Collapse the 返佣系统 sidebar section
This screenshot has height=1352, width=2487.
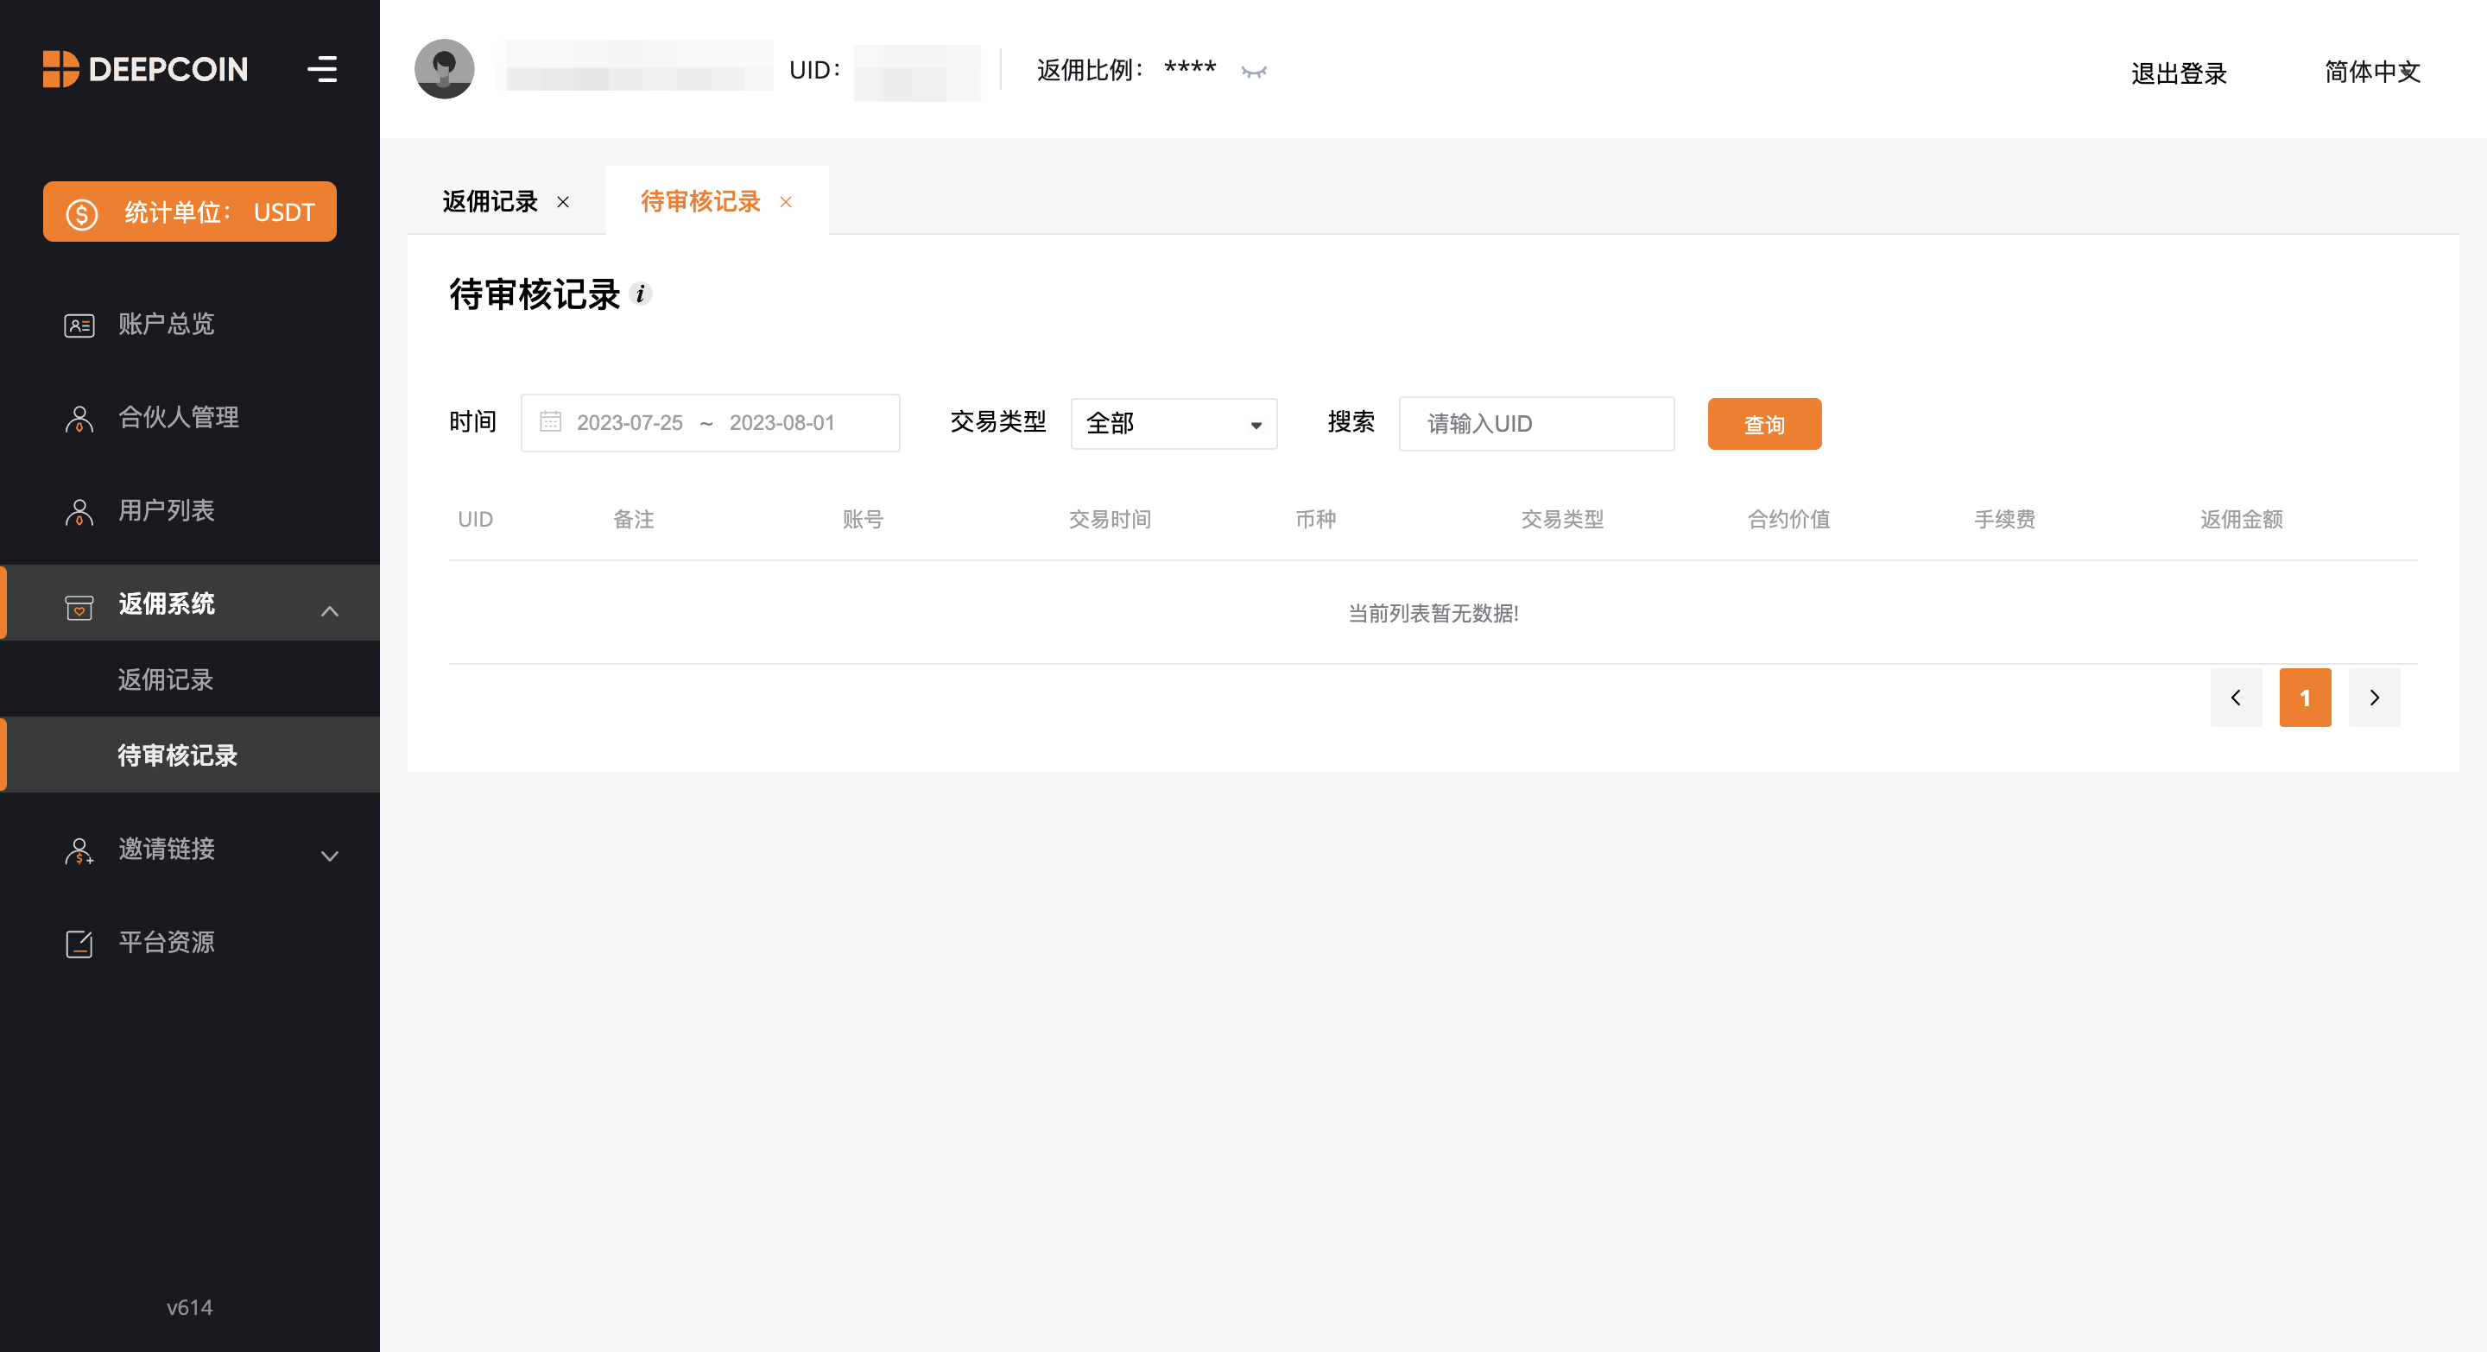pyautogui.click(x=329, y=611)
